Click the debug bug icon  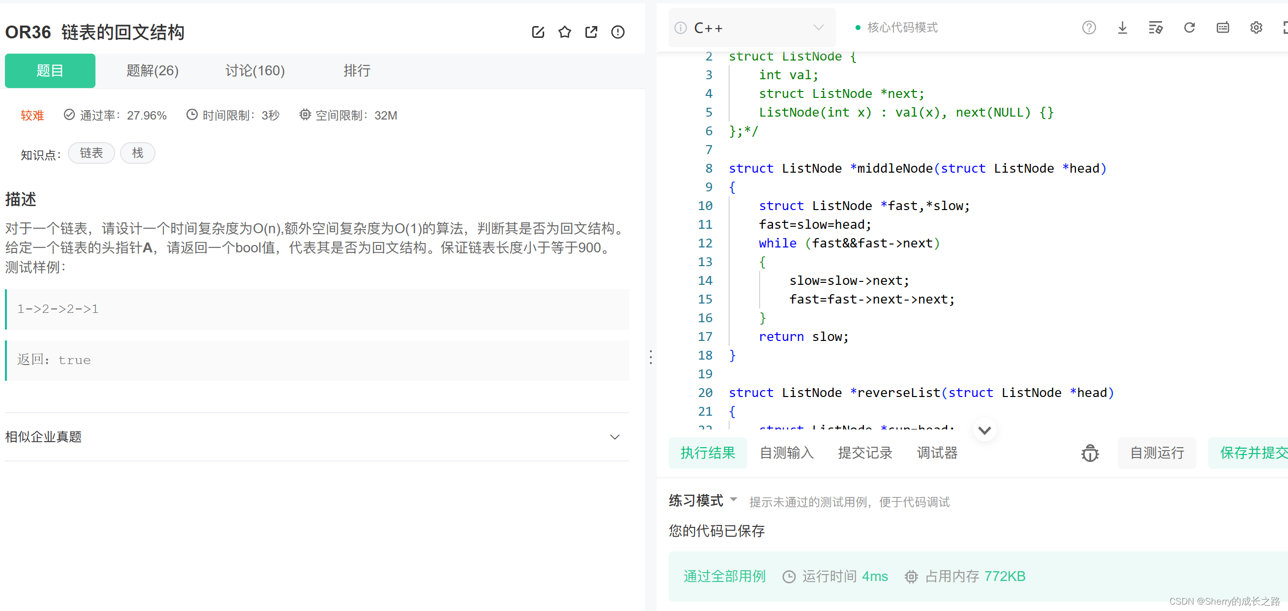point(1090,453)
